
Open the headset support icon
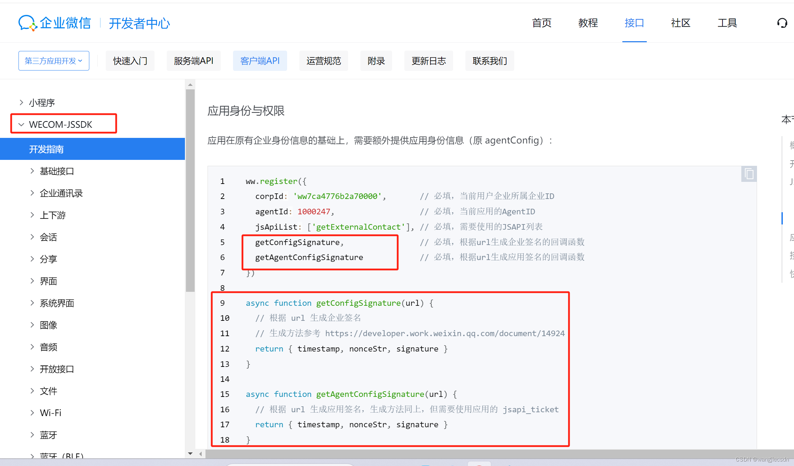click(x=782, y=23)
